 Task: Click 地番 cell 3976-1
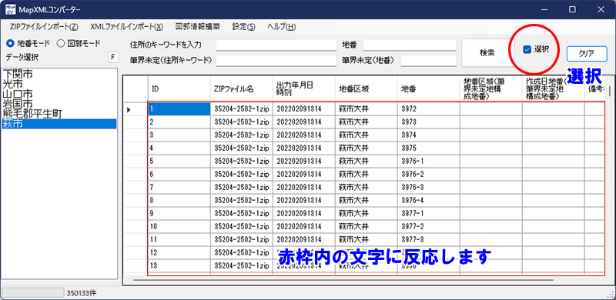(429, 162)
